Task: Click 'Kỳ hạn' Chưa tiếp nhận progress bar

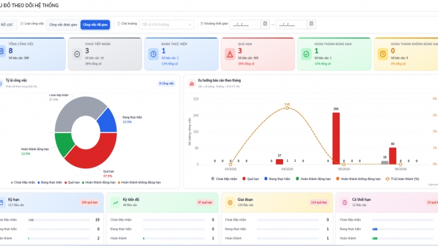Action: pos(59,220)
